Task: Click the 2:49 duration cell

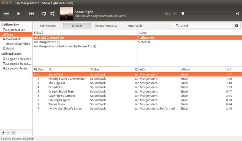Action: point(229,109)
